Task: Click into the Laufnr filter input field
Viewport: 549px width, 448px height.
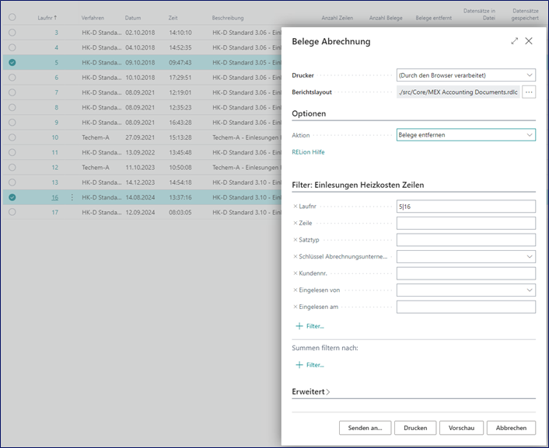Action: click(465, 207)
